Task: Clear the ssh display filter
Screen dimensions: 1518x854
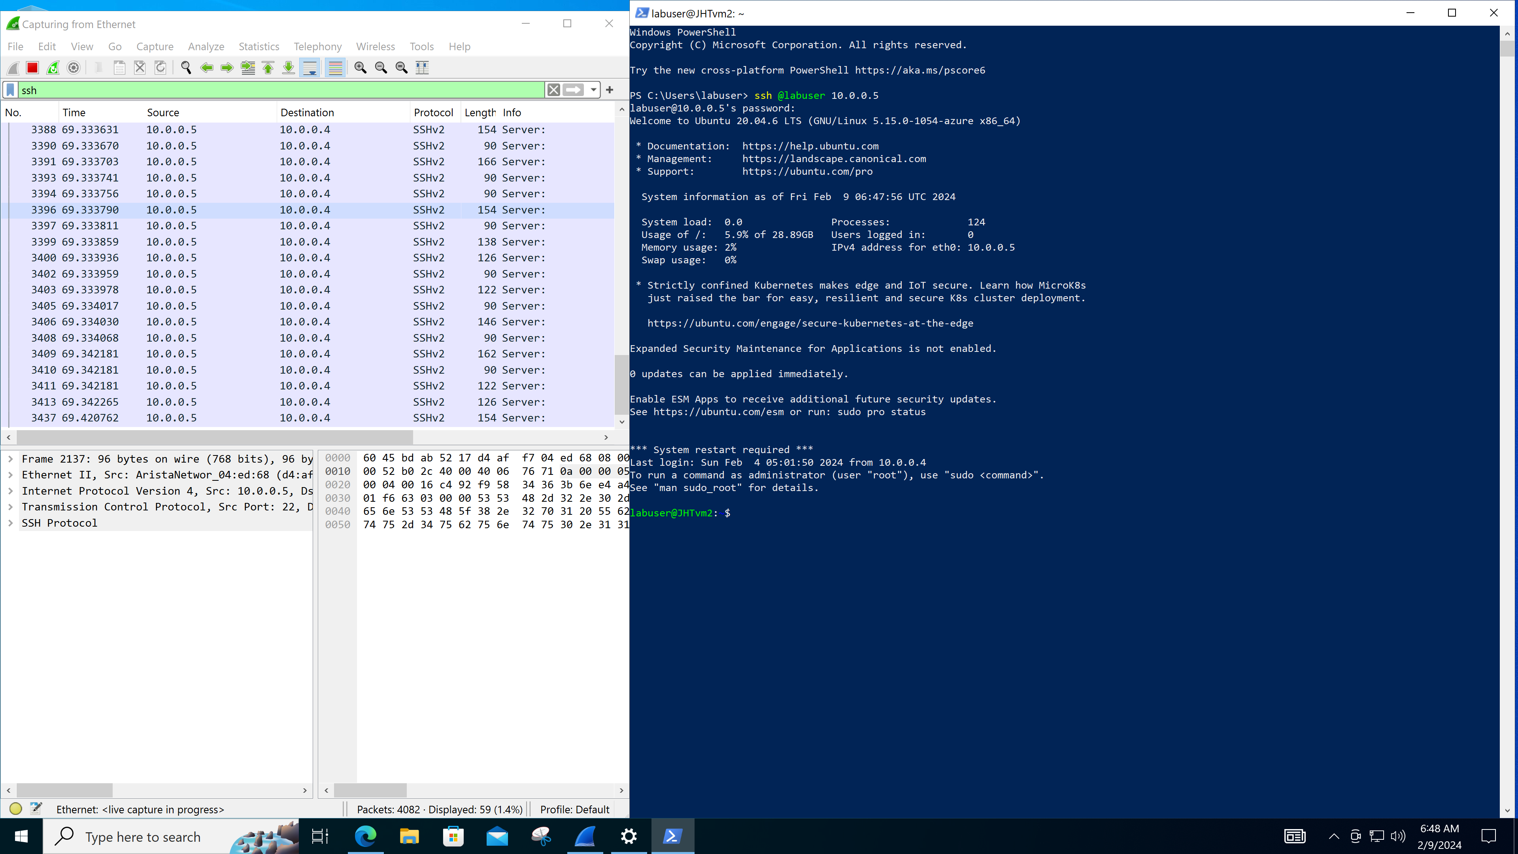Action: pos(553,90)
